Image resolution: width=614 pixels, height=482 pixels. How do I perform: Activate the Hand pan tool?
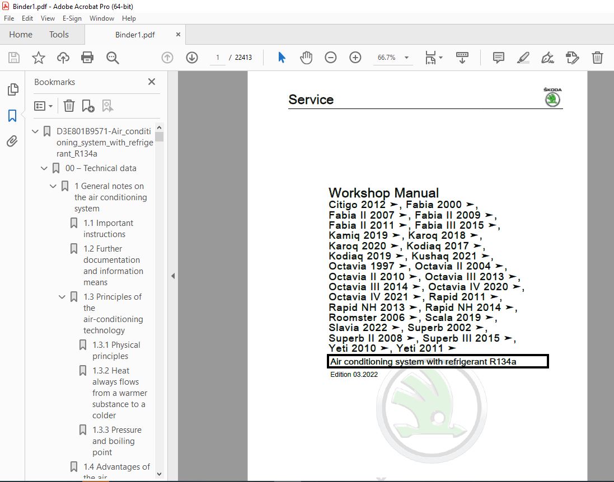coord(306,58)
